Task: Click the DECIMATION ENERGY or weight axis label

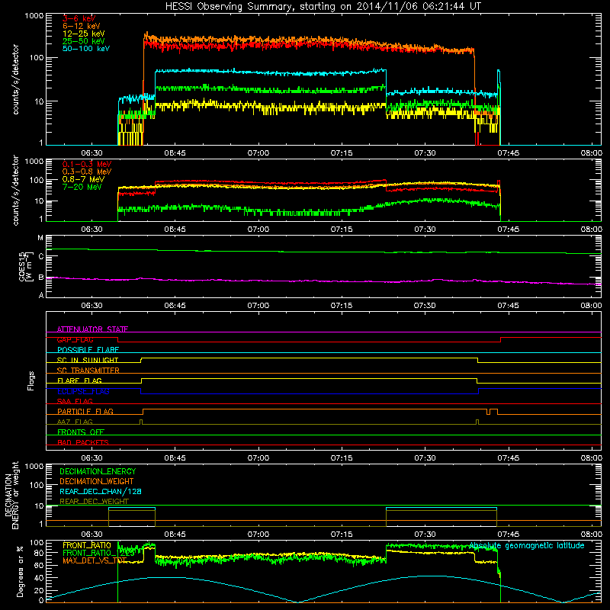Action: pyautogui.click(x=11, y=495)
